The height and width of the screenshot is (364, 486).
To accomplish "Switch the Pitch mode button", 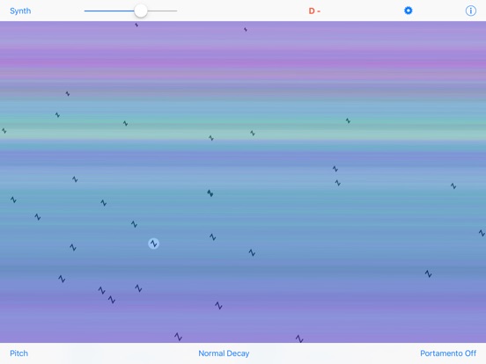I will (x=18, y=353).
